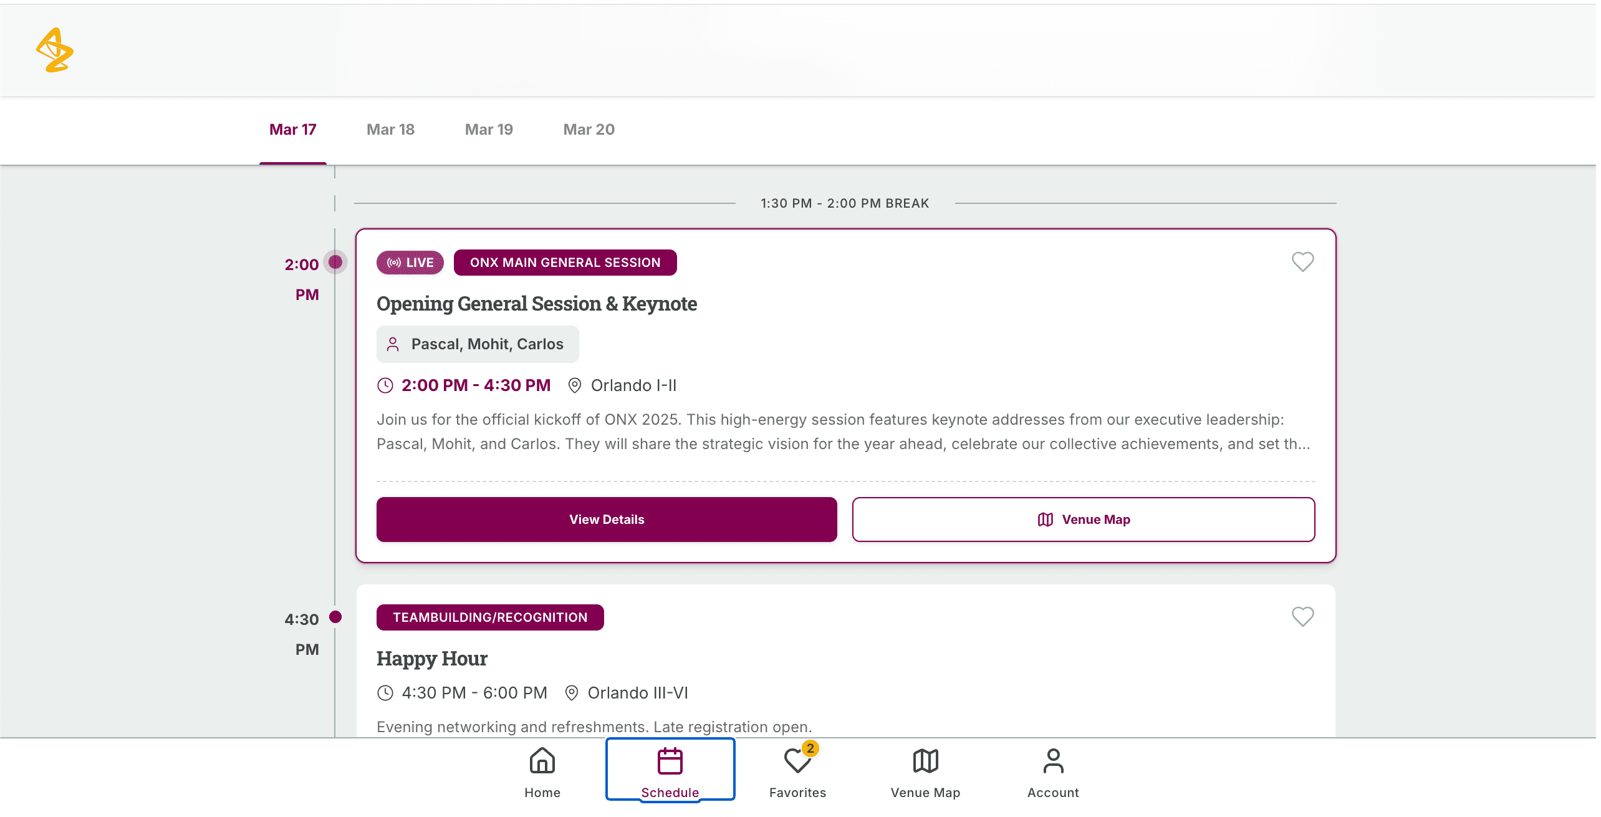
Task: Open Favorites with the heart badge icon
Action: (x=797, y=763)
